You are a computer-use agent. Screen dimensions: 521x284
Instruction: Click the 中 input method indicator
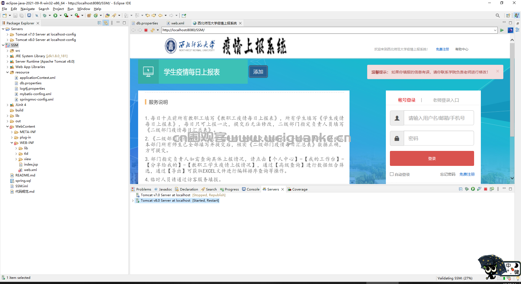point(508,265)
